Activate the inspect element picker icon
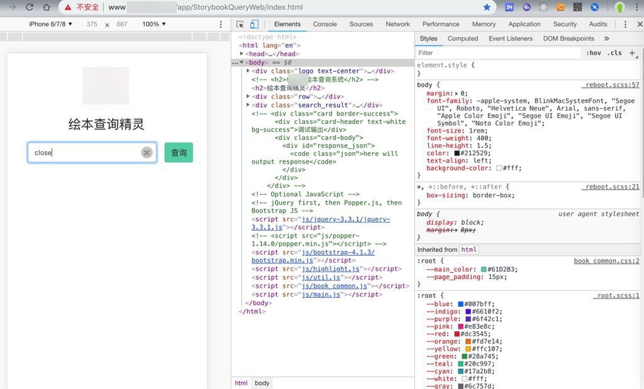Screen dimensions: 644x389 point(240,25)
